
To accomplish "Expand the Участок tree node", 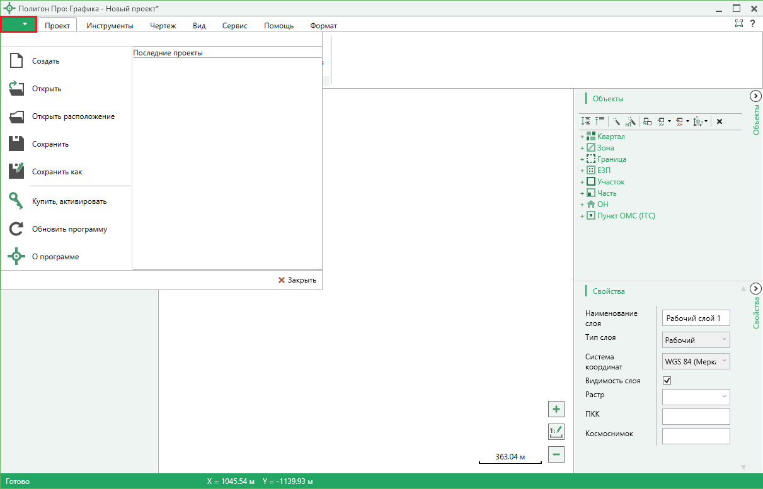I will pos(582,182).
